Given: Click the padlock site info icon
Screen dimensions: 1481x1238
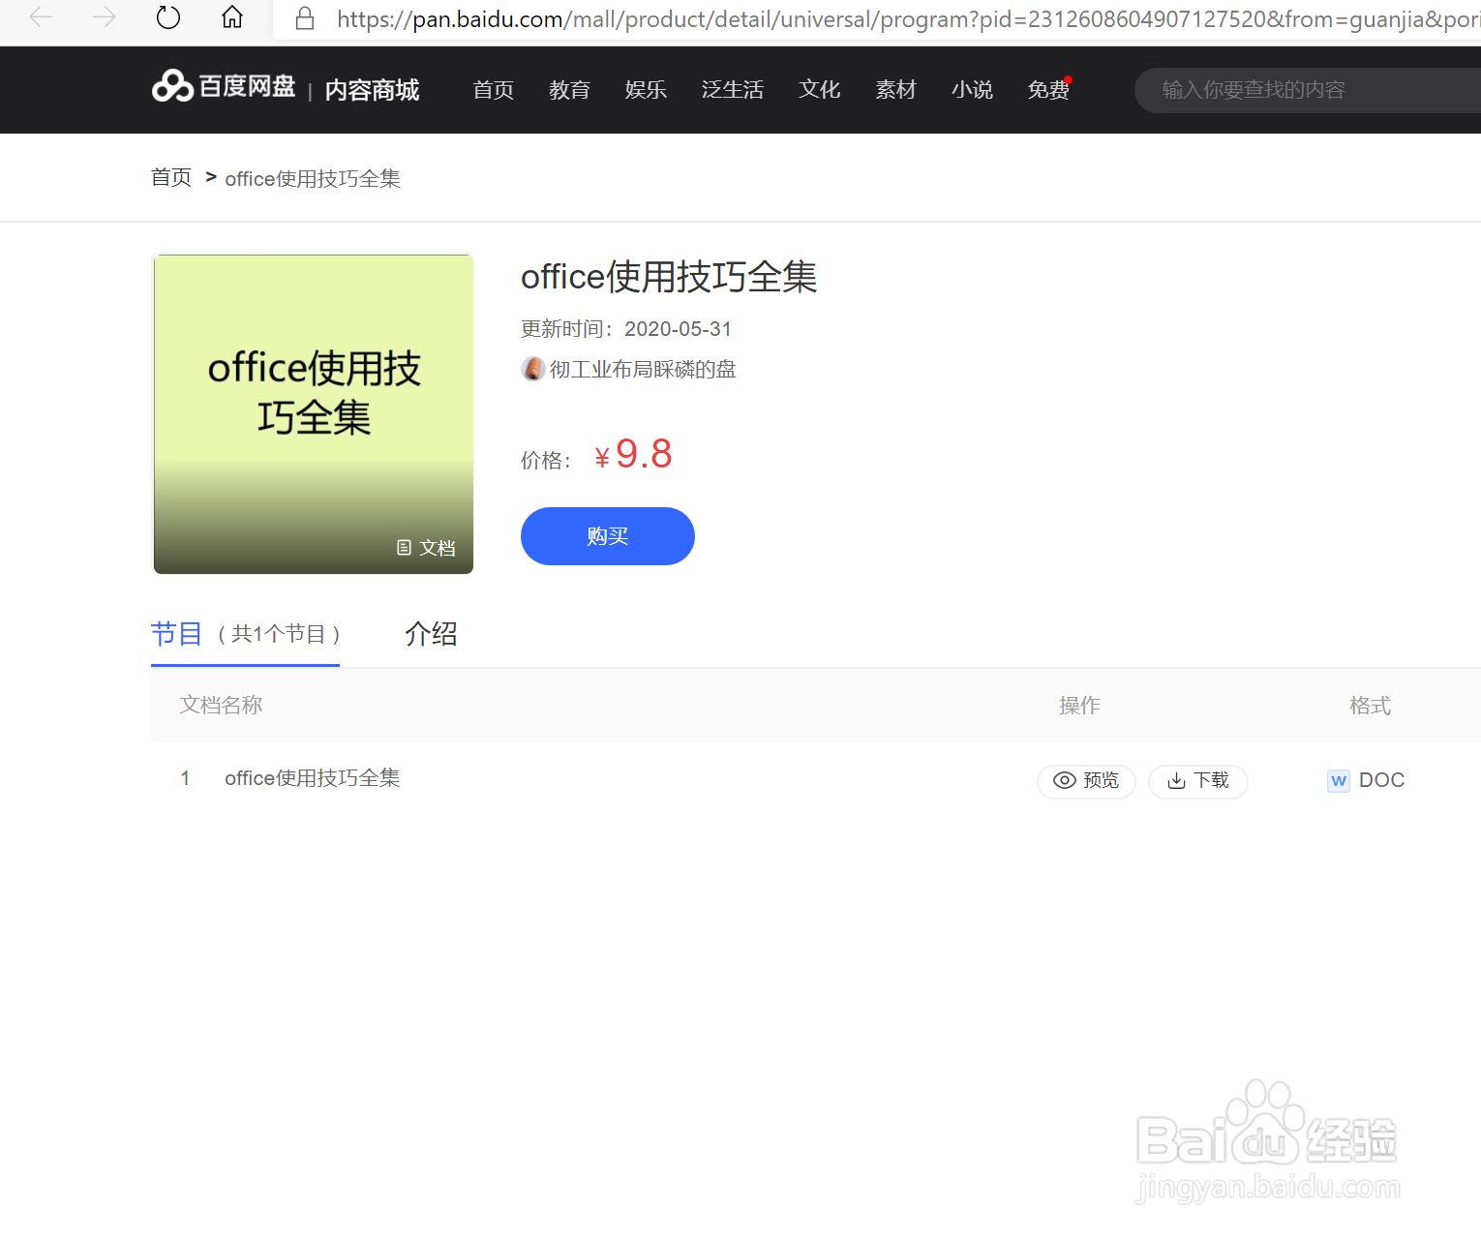Looking at the screenshot, I should tap(305, 18).
